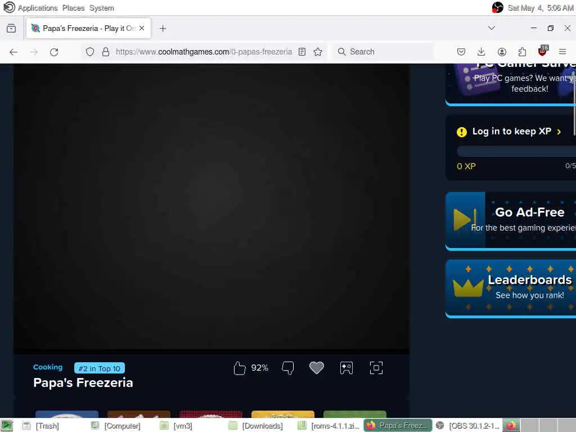Open the Places menu

click(74, 8)
